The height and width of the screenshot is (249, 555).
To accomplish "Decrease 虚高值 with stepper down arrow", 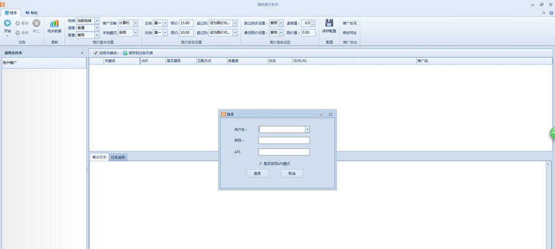I will 313,25.
